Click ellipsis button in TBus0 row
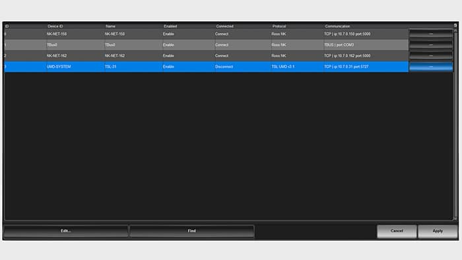This screenshot has width=462, height=260. 431,45
